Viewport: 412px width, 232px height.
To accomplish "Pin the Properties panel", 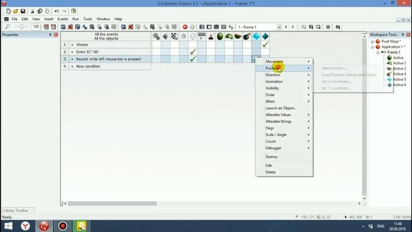I will 50,35.
